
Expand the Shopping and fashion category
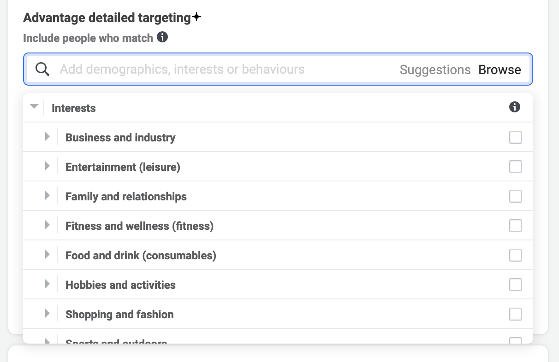pos(47,314)
